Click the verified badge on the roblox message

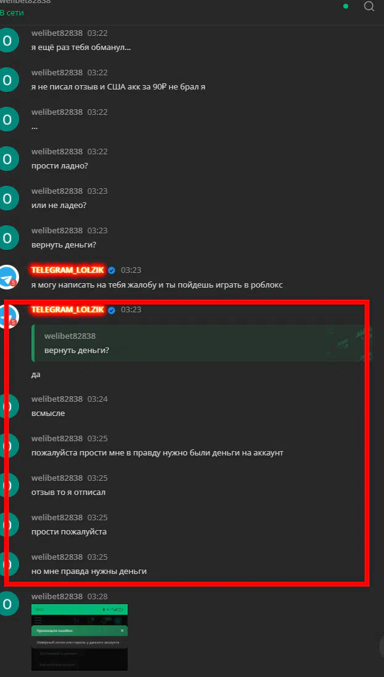[112, 271]
